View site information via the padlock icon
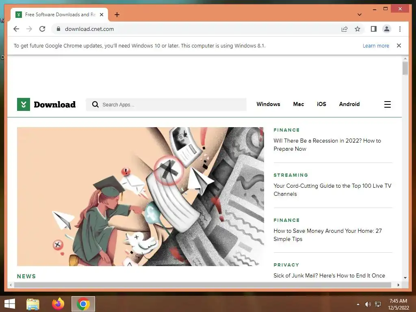The image size is (416, 312). click(x=58, y=29)
